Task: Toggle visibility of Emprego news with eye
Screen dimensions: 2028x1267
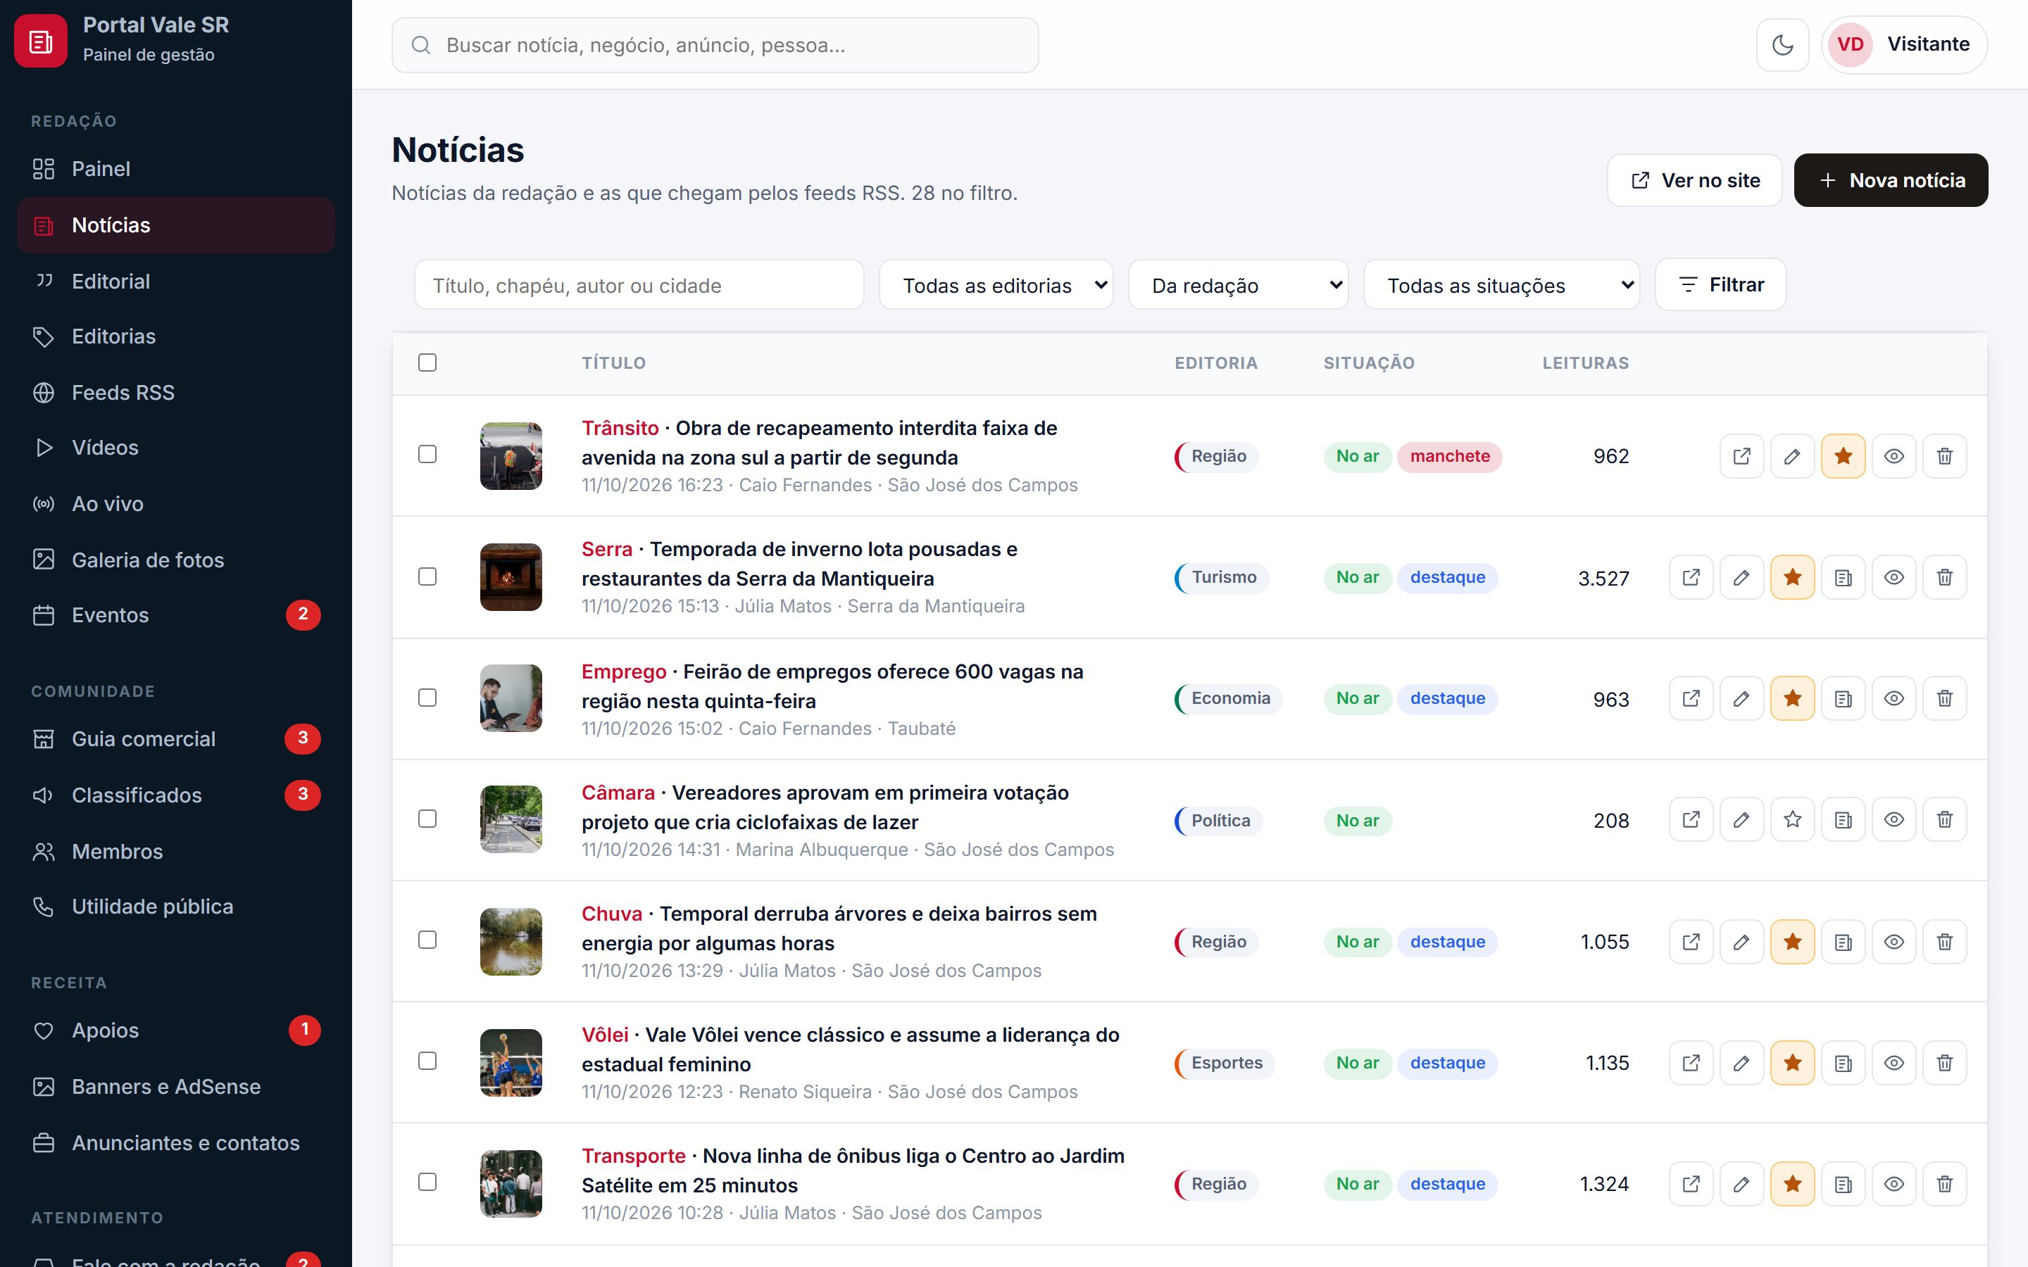Action: click(x=1894, y=699)
